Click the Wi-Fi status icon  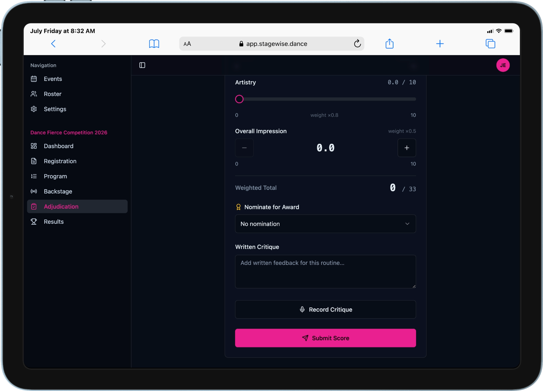[x=499, y=31]
